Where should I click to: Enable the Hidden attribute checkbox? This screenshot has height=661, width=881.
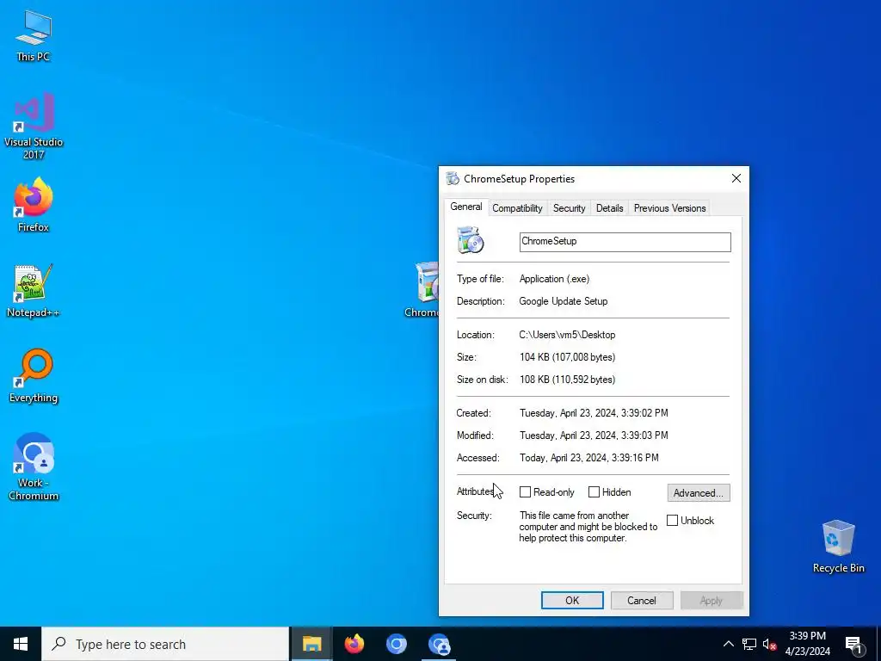point(594,491)
